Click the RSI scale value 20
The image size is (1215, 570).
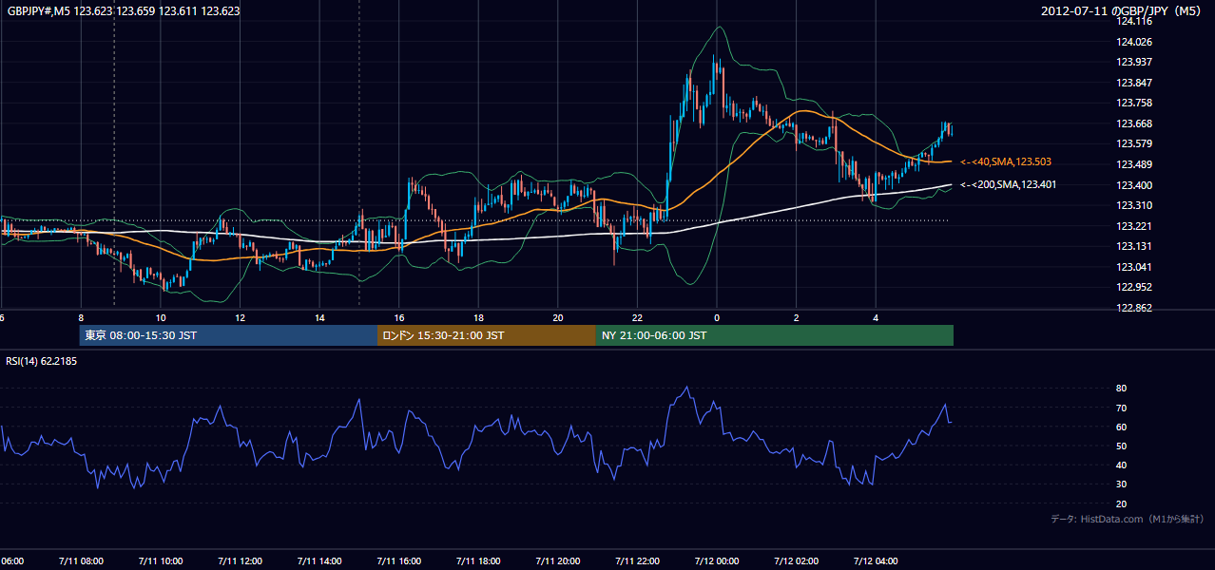pos(1121,503)
